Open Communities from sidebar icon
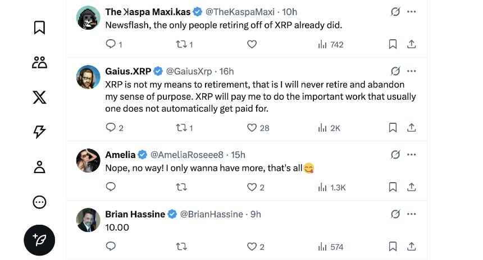This screenshot has width=483, height=260. coord(39,62)
